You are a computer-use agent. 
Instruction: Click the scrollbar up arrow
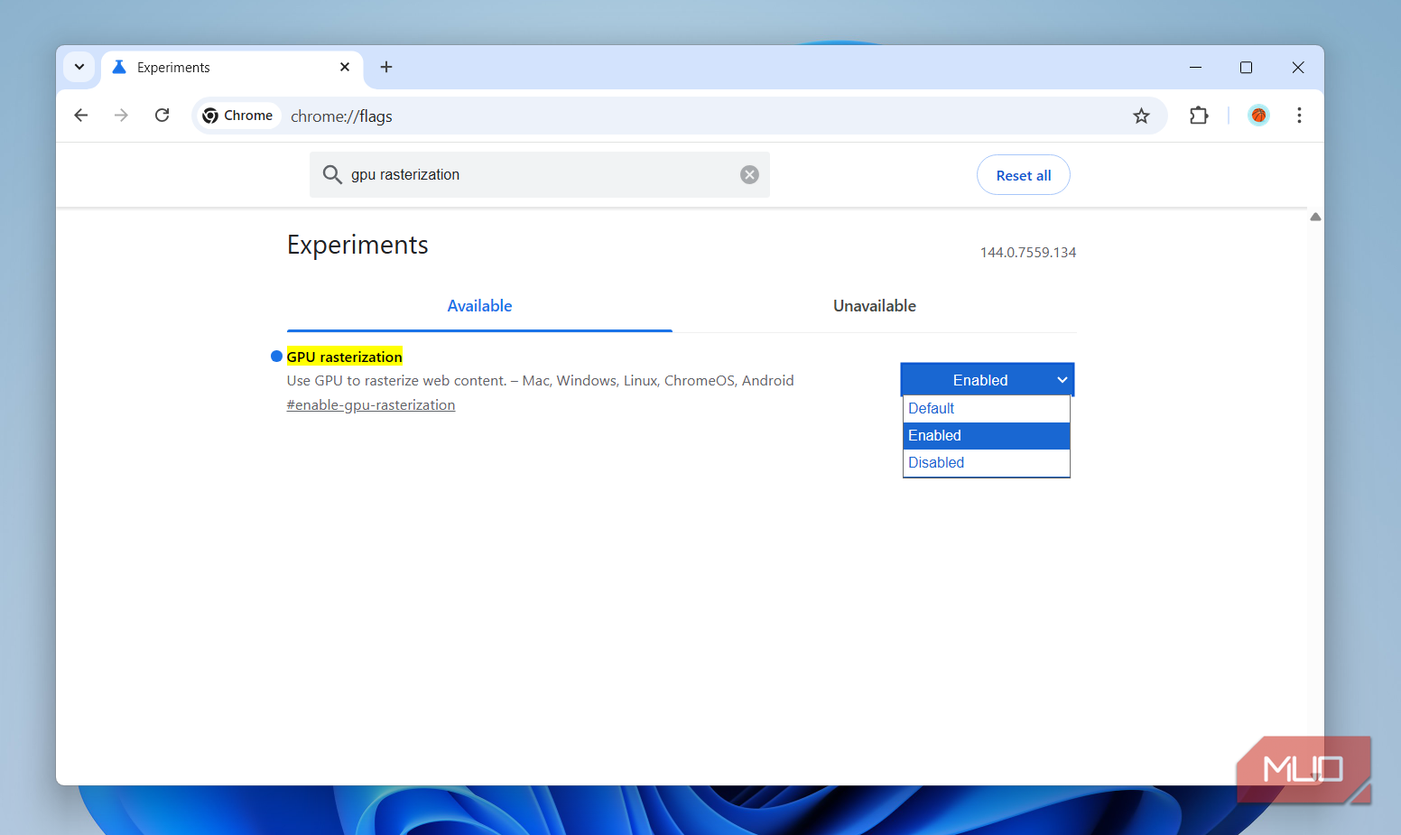1315,217
